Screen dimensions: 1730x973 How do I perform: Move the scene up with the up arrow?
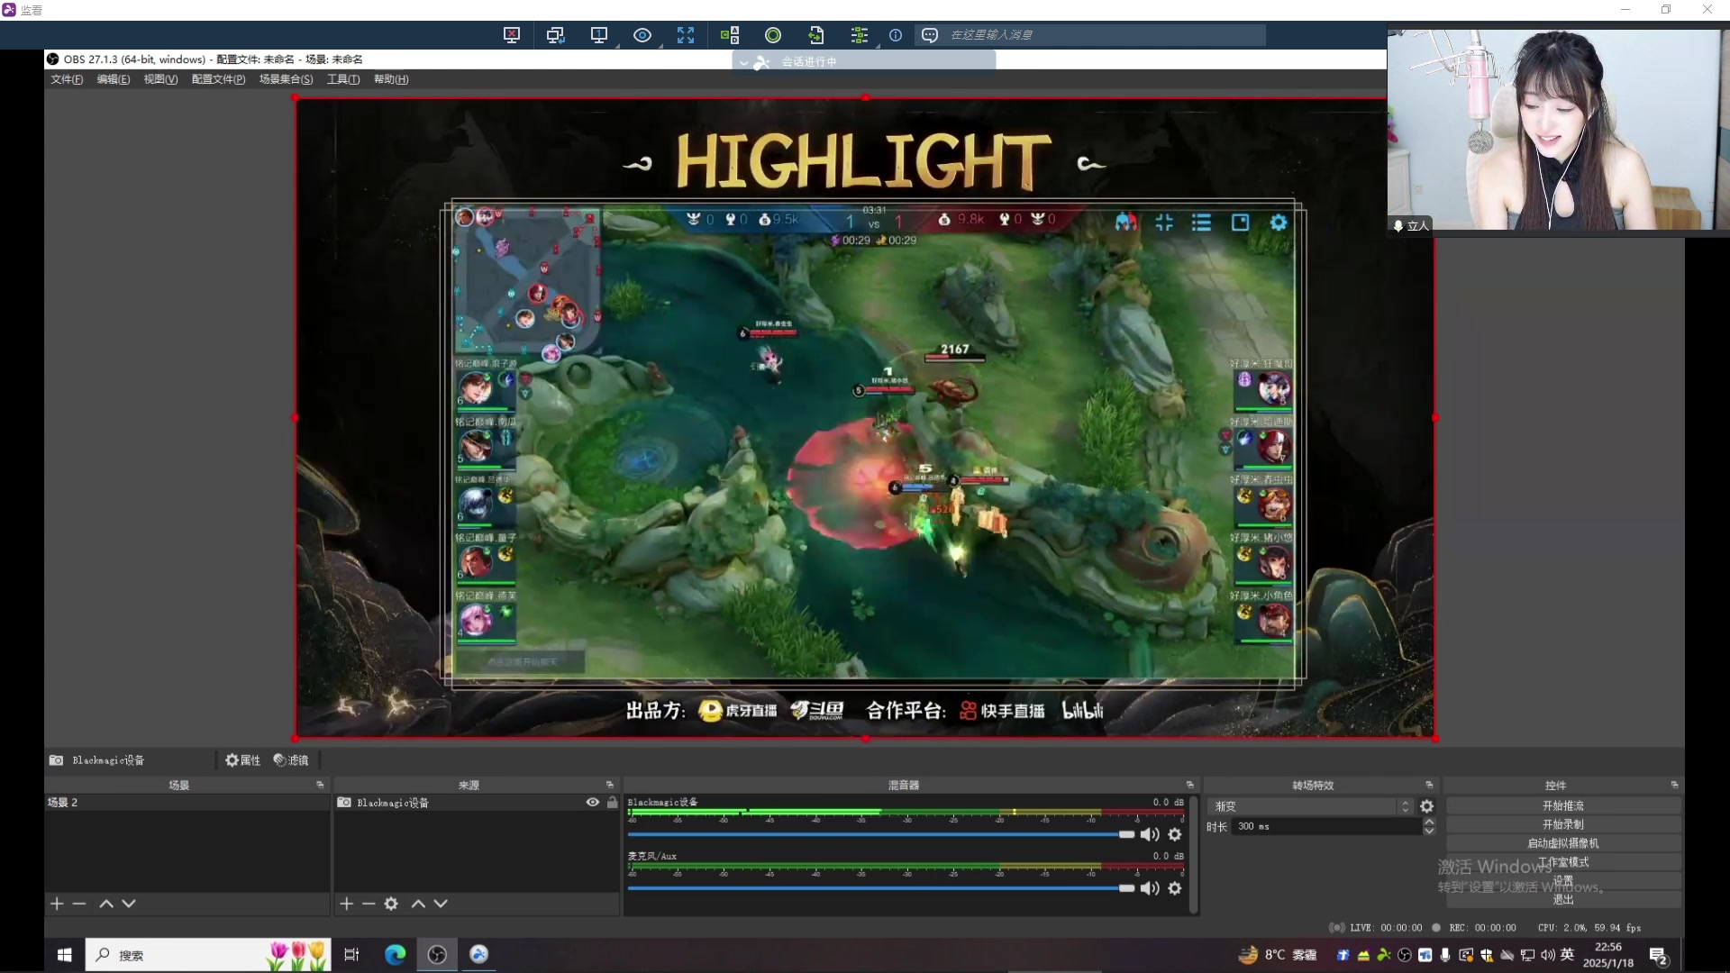pyautogui.click(x=106, y=904)
